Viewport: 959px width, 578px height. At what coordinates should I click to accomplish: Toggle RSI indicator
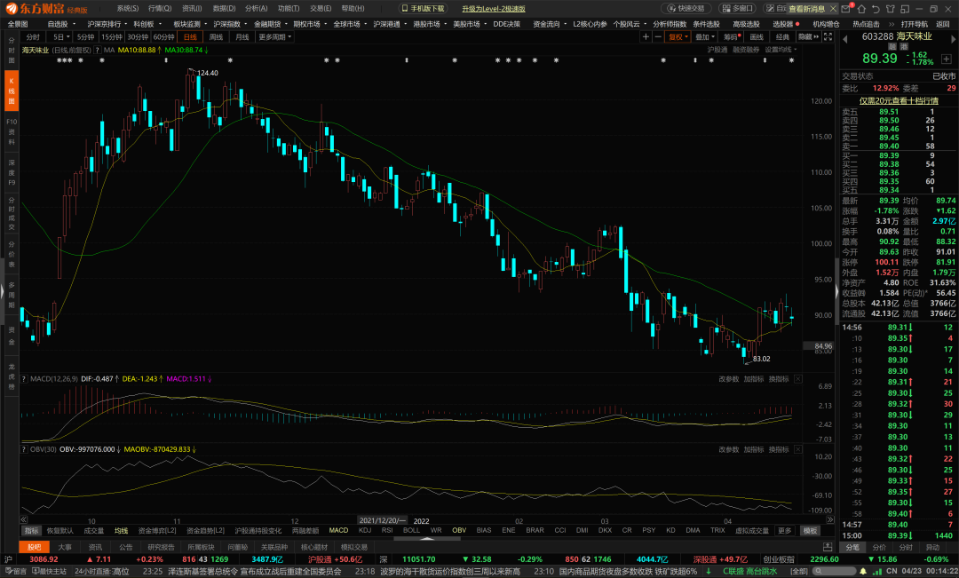(x=387, y=530)
